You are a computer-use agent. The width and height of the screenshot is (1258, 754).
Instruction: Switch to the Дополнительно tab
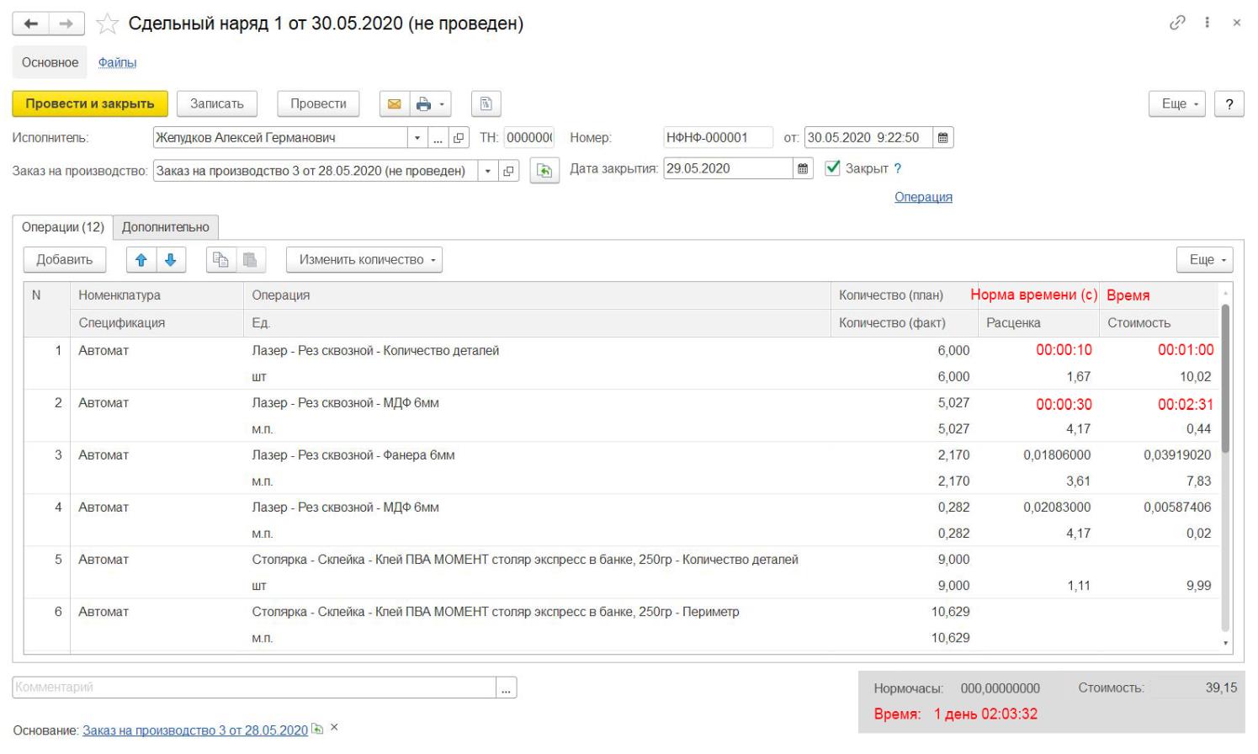[x=165, y=227]
